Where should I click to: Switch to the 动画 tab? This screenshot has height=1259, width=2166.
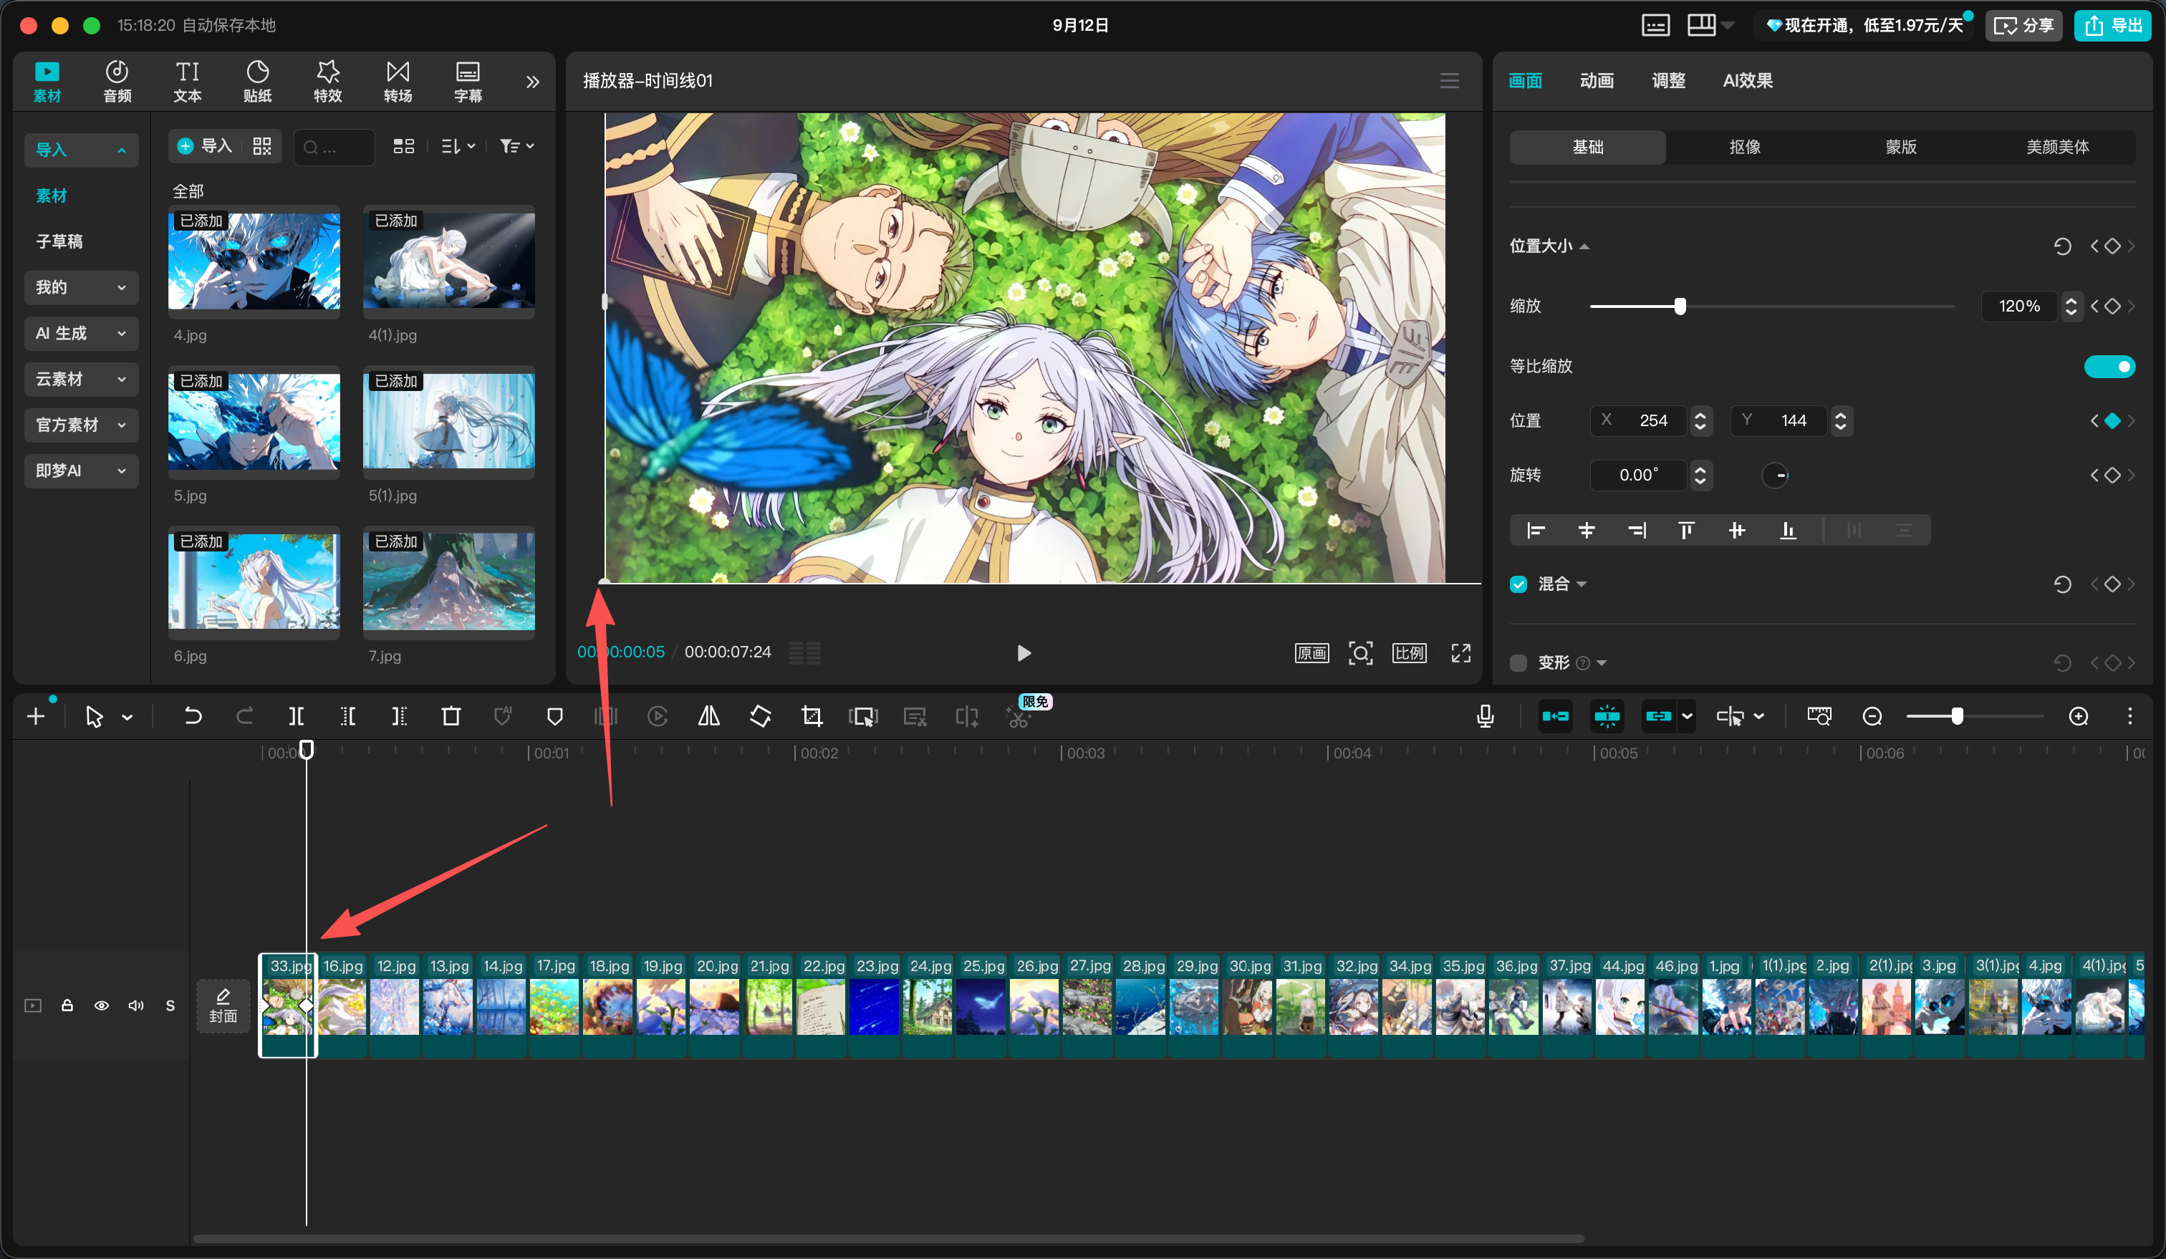click(x=1596, y=81)
